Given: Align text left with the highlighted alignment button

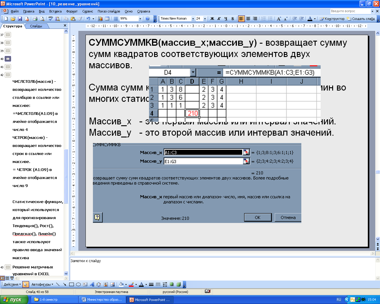Looking at the screenshot, I should click(x=241, y=19).
